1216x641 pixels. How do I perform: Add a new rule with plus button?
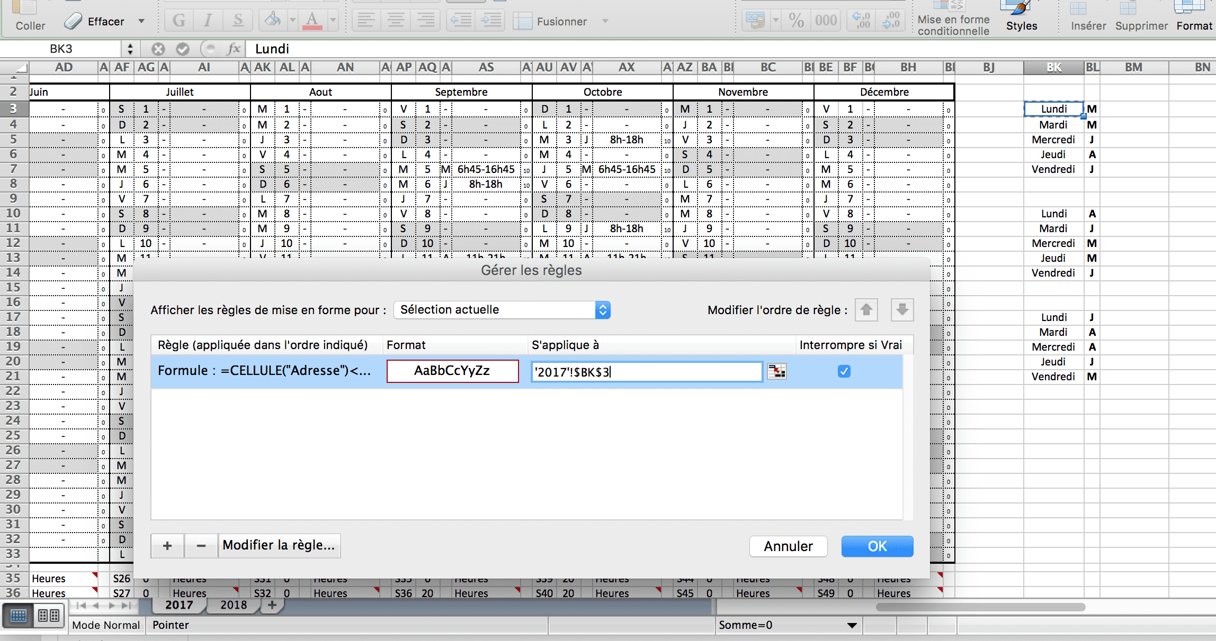[x=167, y=546]
